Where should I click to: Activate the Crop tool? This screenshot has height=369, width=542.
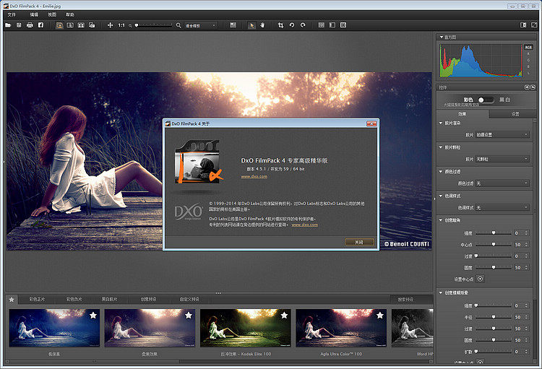[280, 25]
